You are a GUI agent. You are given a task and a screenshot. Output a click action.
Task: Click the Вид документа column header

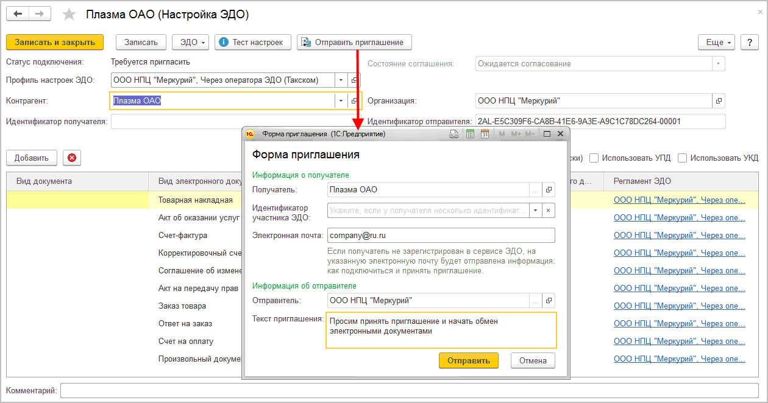(x=78, y=181)
